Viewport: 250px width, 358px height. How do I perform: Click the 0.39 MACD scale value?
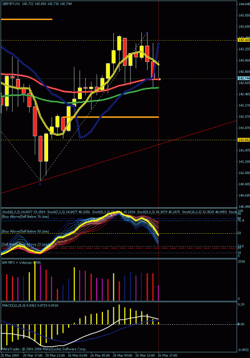[x=241, y=305]
